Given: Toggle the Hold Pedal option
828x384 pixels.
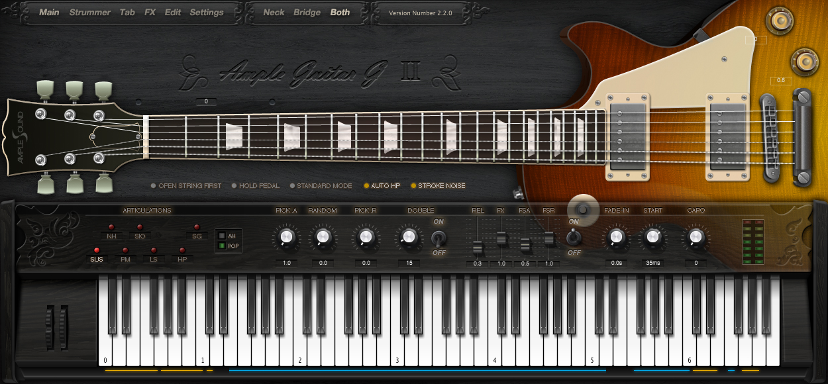Looking at the screenshot, I should (256, 186).
